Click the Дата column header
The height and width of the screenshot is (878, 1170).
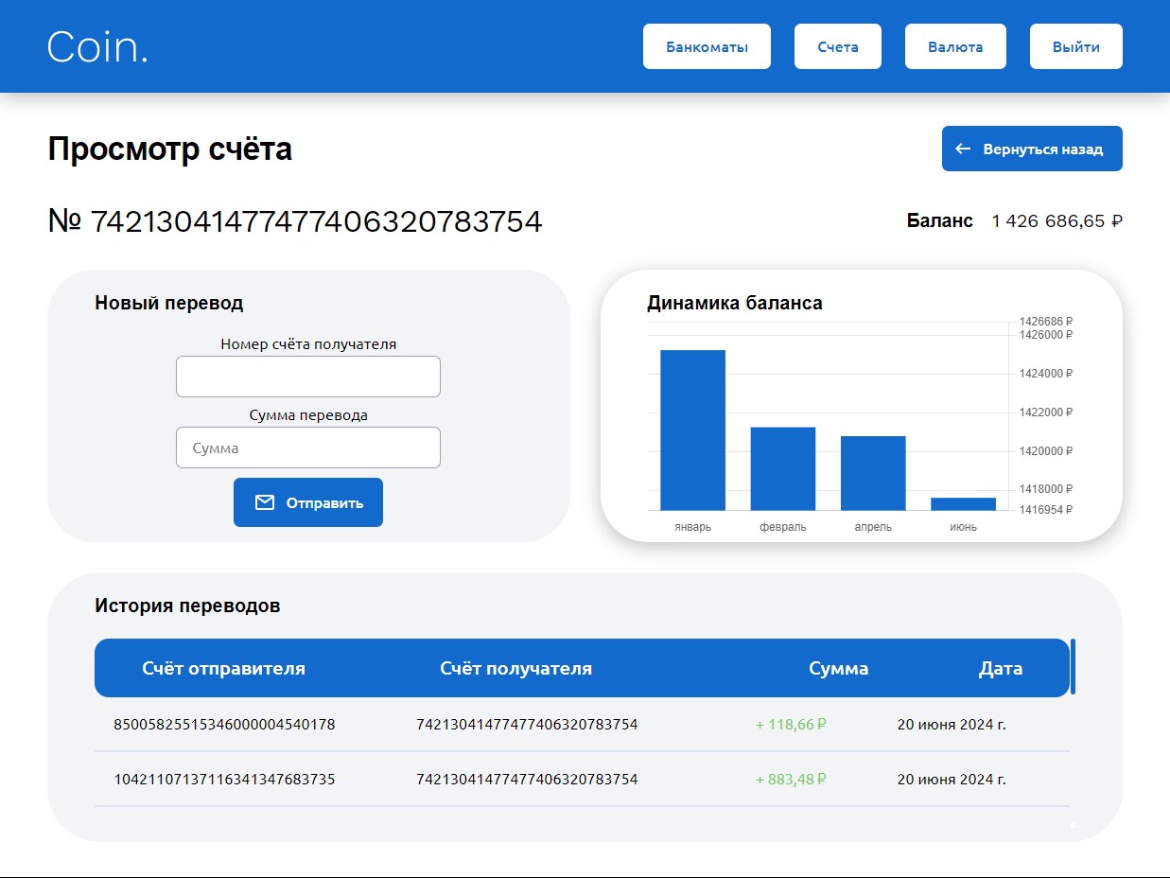[1000, 668]
